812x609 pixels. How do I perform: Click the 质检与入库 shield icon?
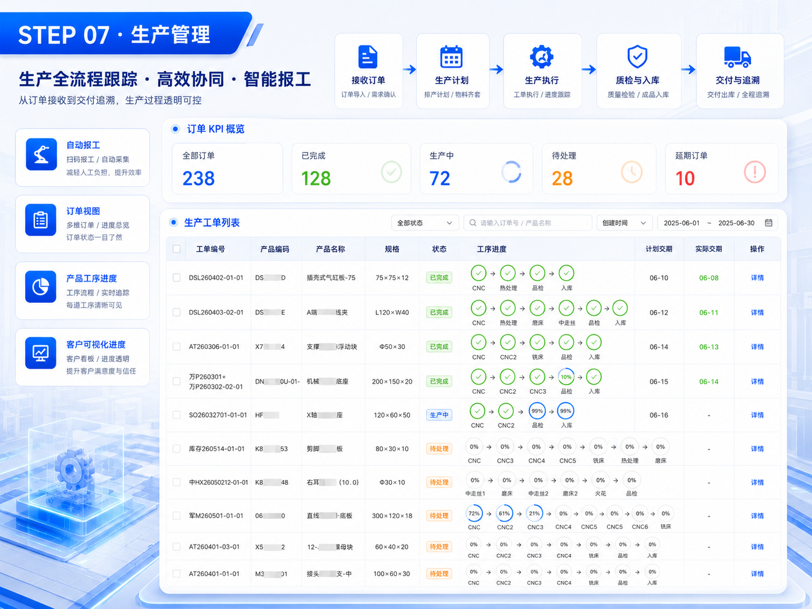(x=637, y=57)
